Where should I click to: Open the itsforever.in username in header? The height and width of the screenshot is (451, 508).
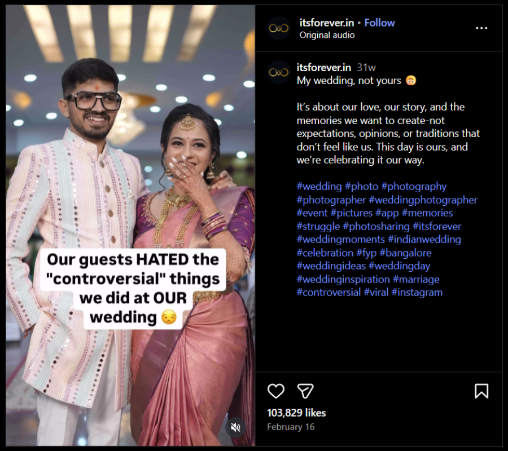coord(326,23)
